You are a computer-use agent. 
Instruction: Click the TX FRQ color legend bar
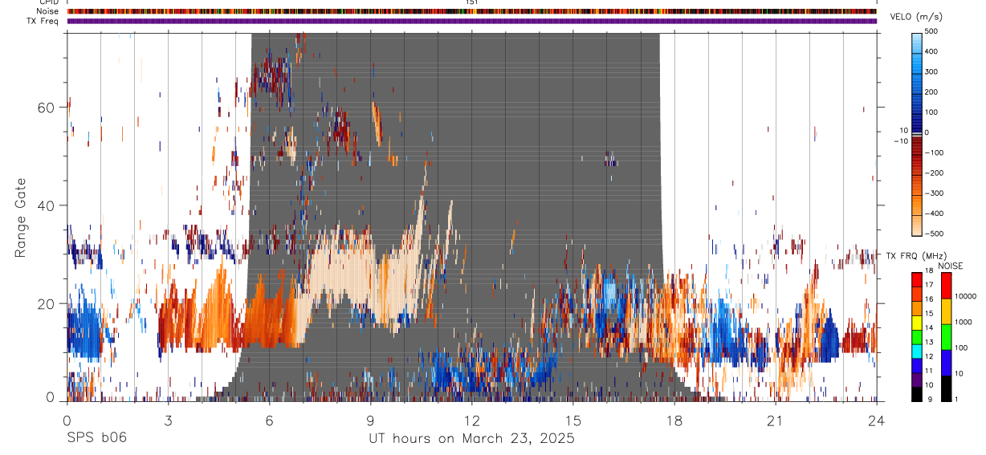tap(917, 337)
